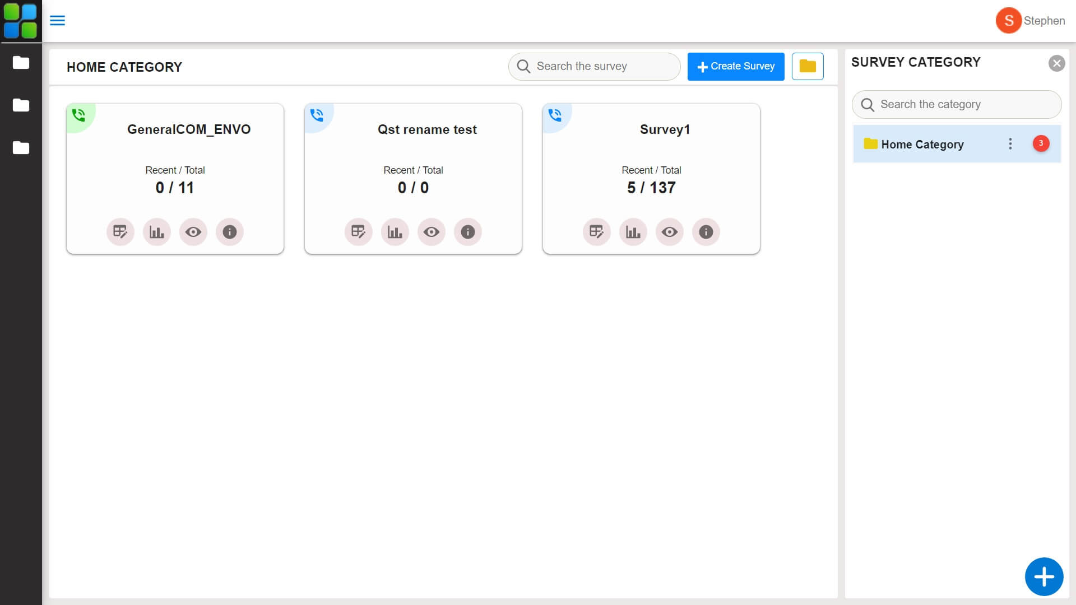Preview GeneralCOM_ENVO with the eye icon
The width and height of the screenshot is (1076, 605).
coord(193,232)
